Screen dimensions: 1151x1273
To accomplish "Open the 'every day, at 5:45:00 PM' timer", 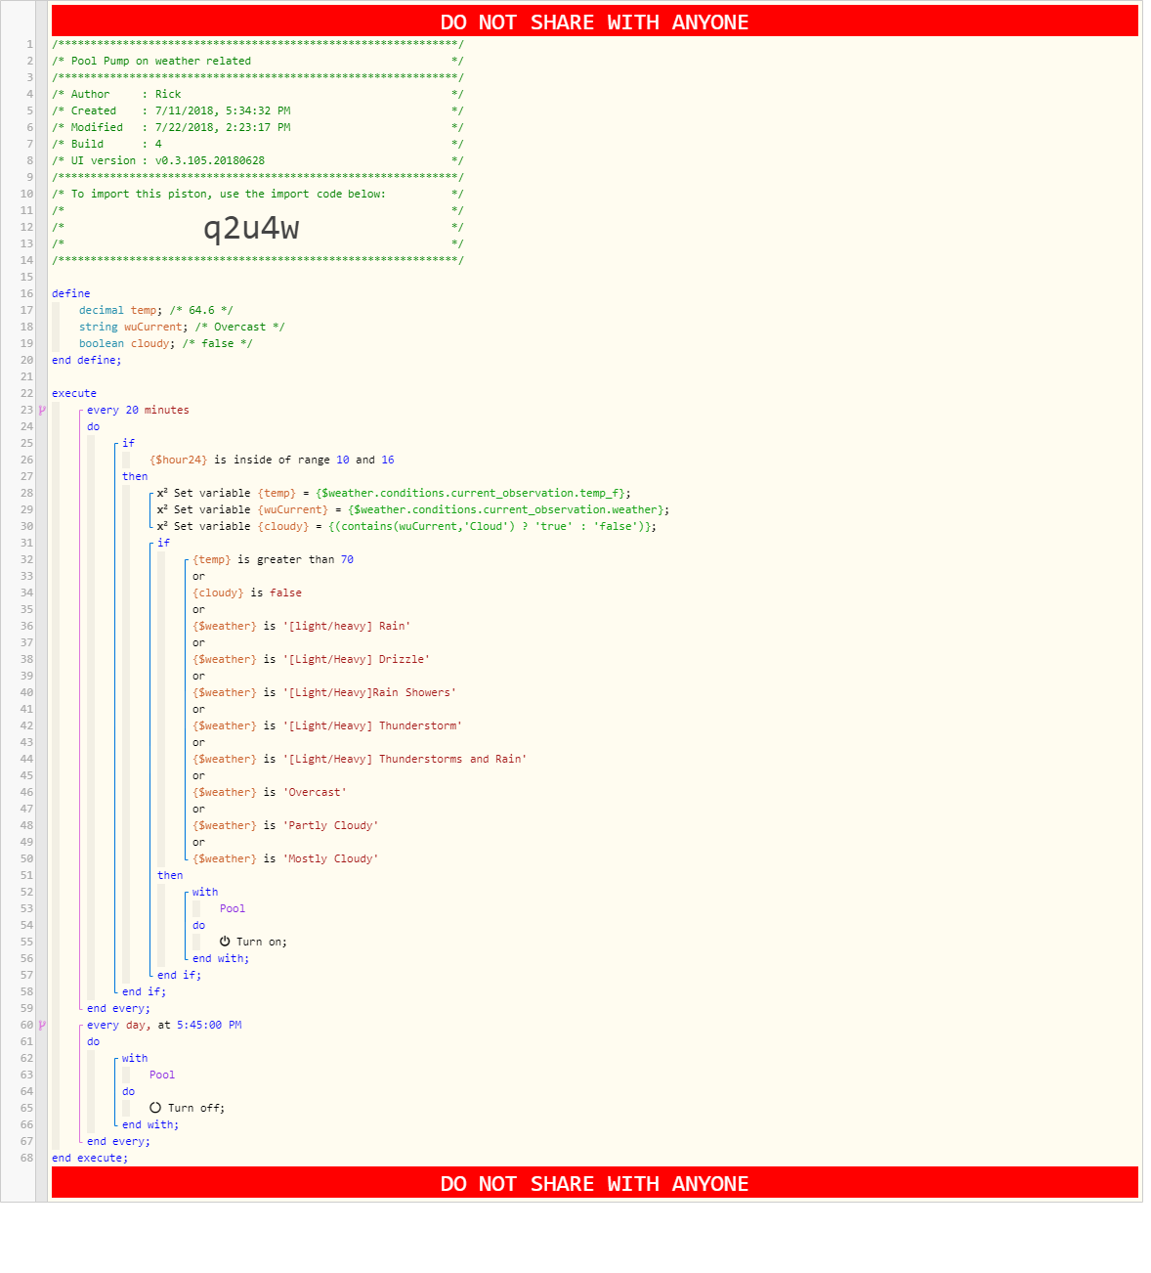I will tap(164, 1025).
